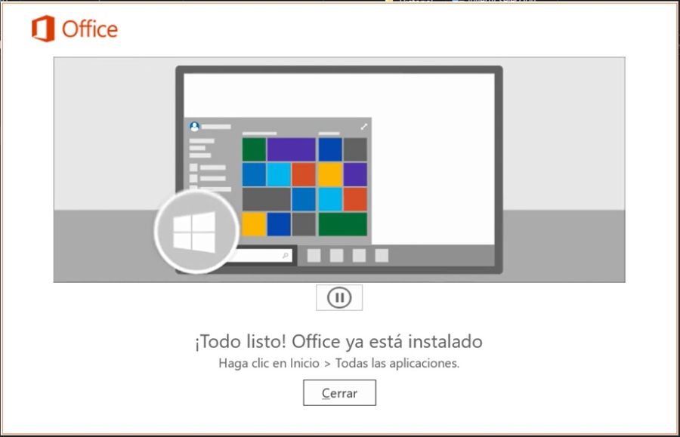The height and width of the screenshot is (437, 680).
Task: Click the 'Haga clic en Inicio' instruction text
Action: [x=269, y=363]
